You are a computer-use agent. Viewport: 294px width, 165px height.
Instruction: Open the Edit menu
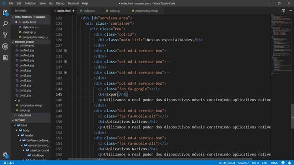point(19,3)
